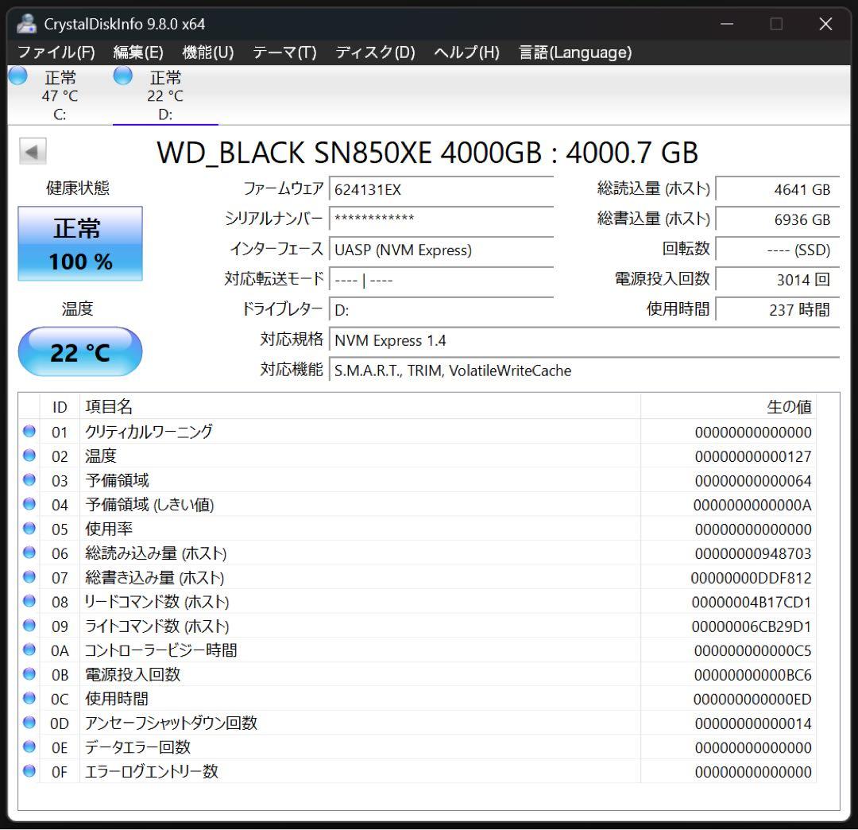Viewport: 858px width, 830px height.
Task: Click raw value 00000000000127
Action: 753,456
